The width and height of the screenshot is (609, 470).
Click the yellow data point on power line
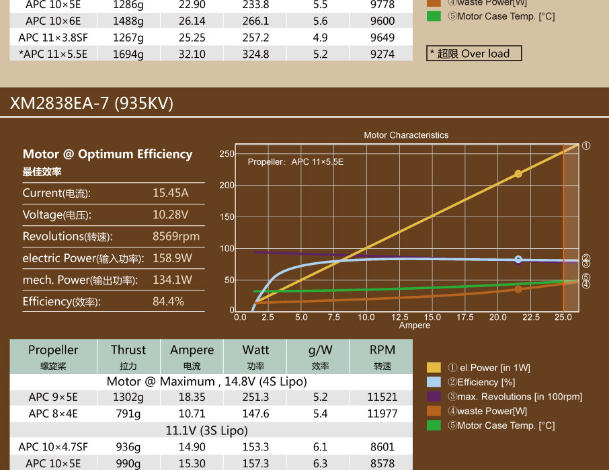(518, 173)
